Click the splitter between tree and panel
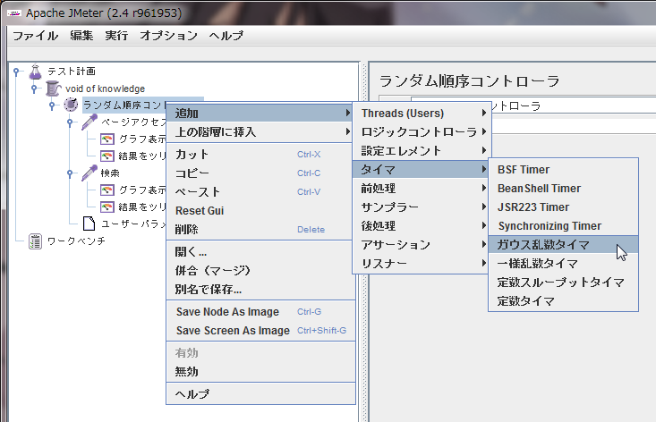The height and width of the screenshot is (422, 656). point(363,241)
